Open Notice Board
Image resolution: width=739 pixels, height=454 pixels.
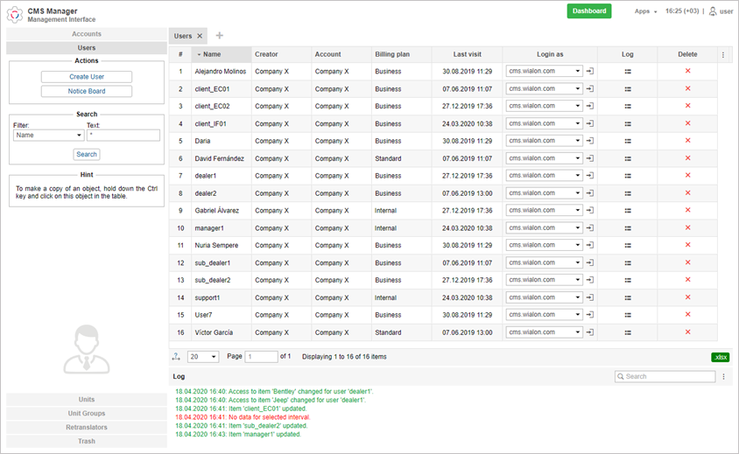(x=87, y=91)
